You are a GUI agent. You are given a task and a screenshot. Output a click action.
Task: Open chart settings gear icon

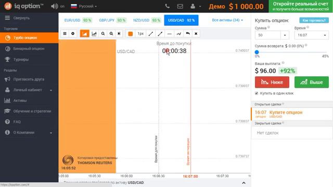click(73, 33)
